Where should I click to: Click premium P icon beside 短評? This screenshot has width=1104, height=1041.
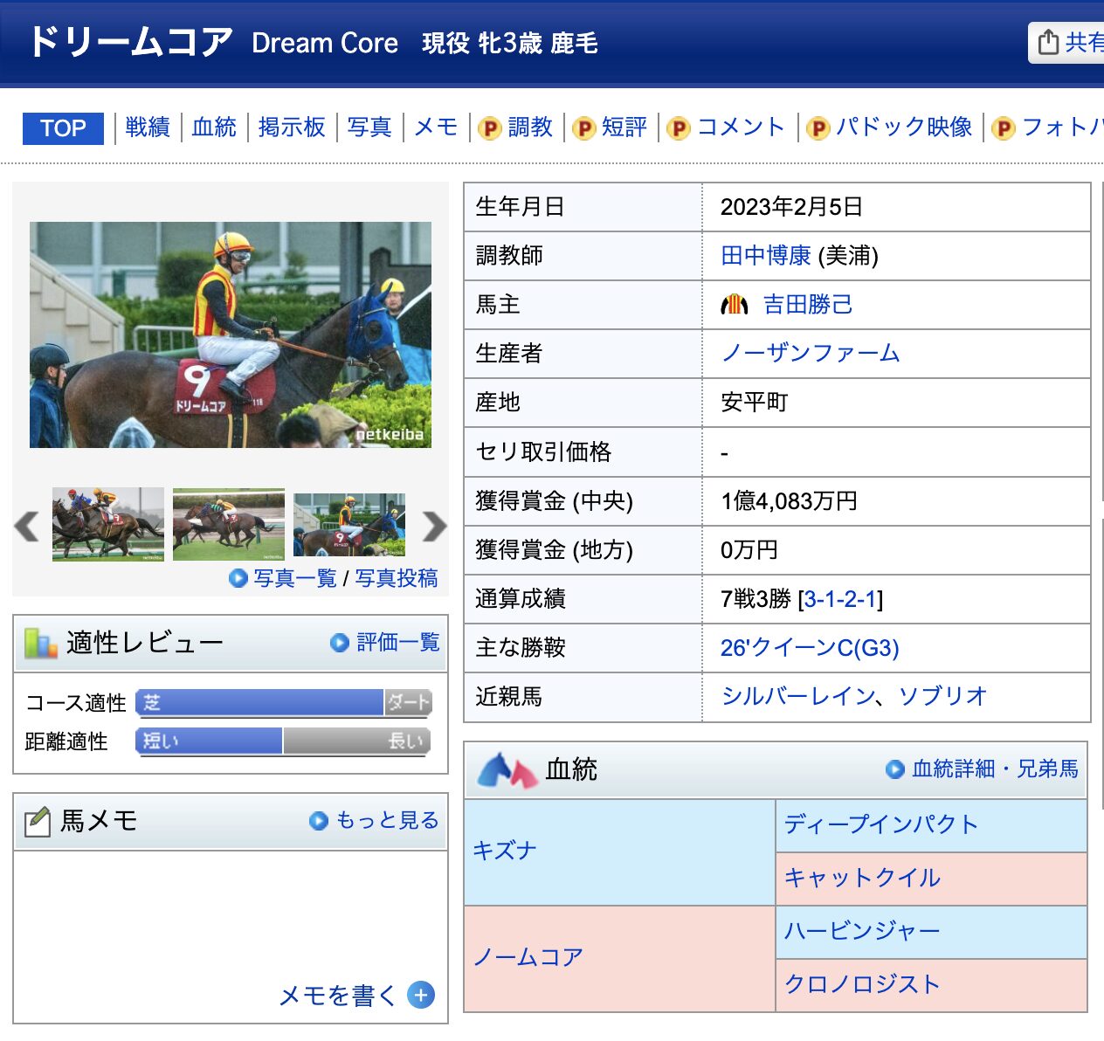[583, 128]
